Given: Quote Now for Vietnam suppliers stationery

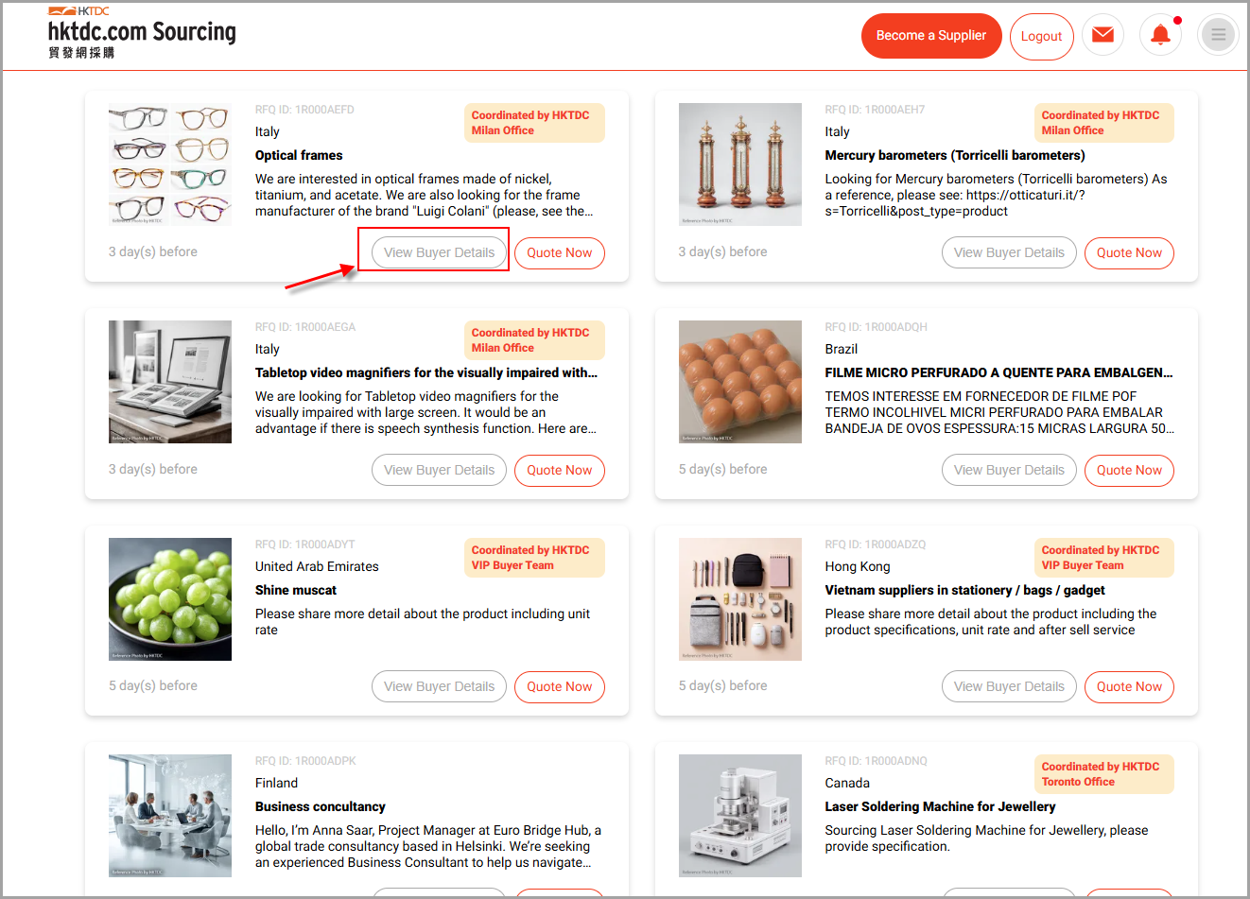Looking at the screenshot, I should click(1129, 686).
